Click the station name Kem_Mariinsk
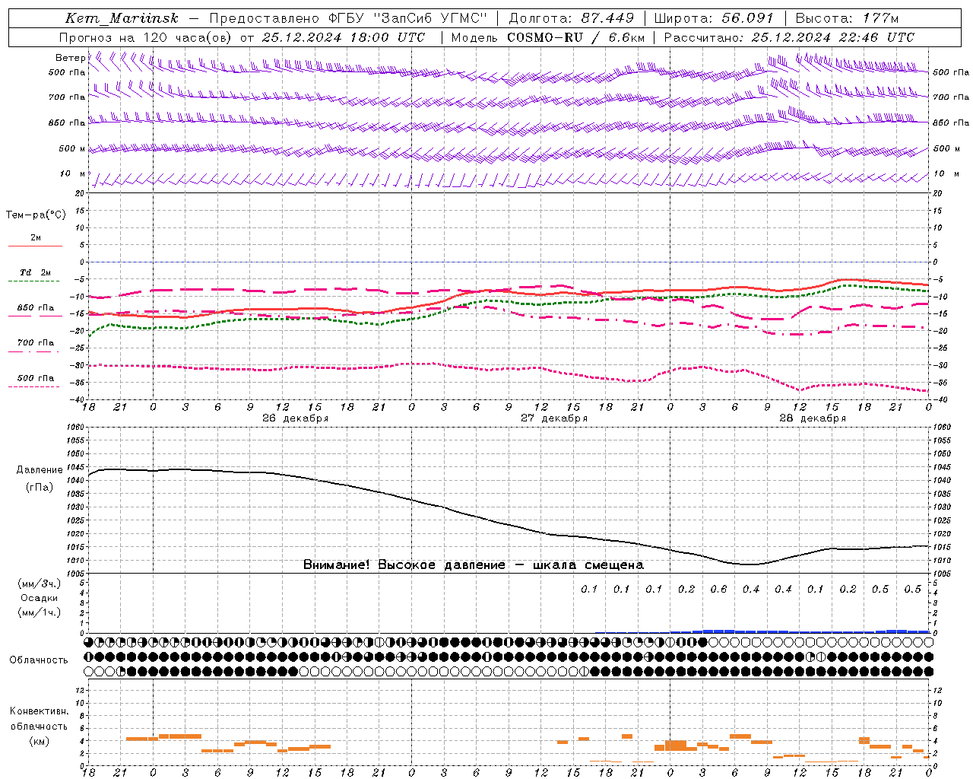Screen dimensions: 973x779 [x=122, y=18]
